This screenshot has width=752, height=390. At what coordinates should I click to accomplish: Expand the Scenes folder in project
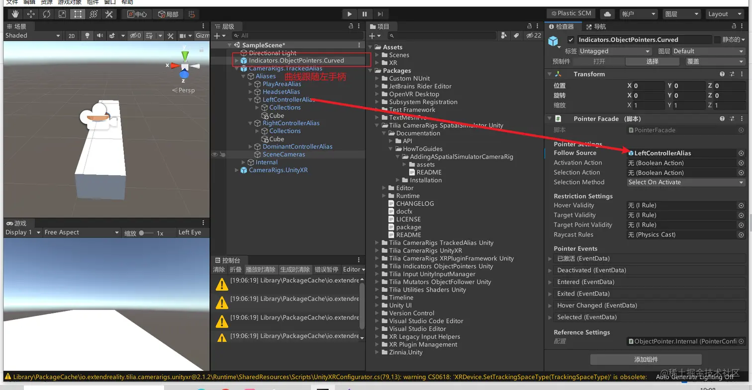[x=377, y=55]
